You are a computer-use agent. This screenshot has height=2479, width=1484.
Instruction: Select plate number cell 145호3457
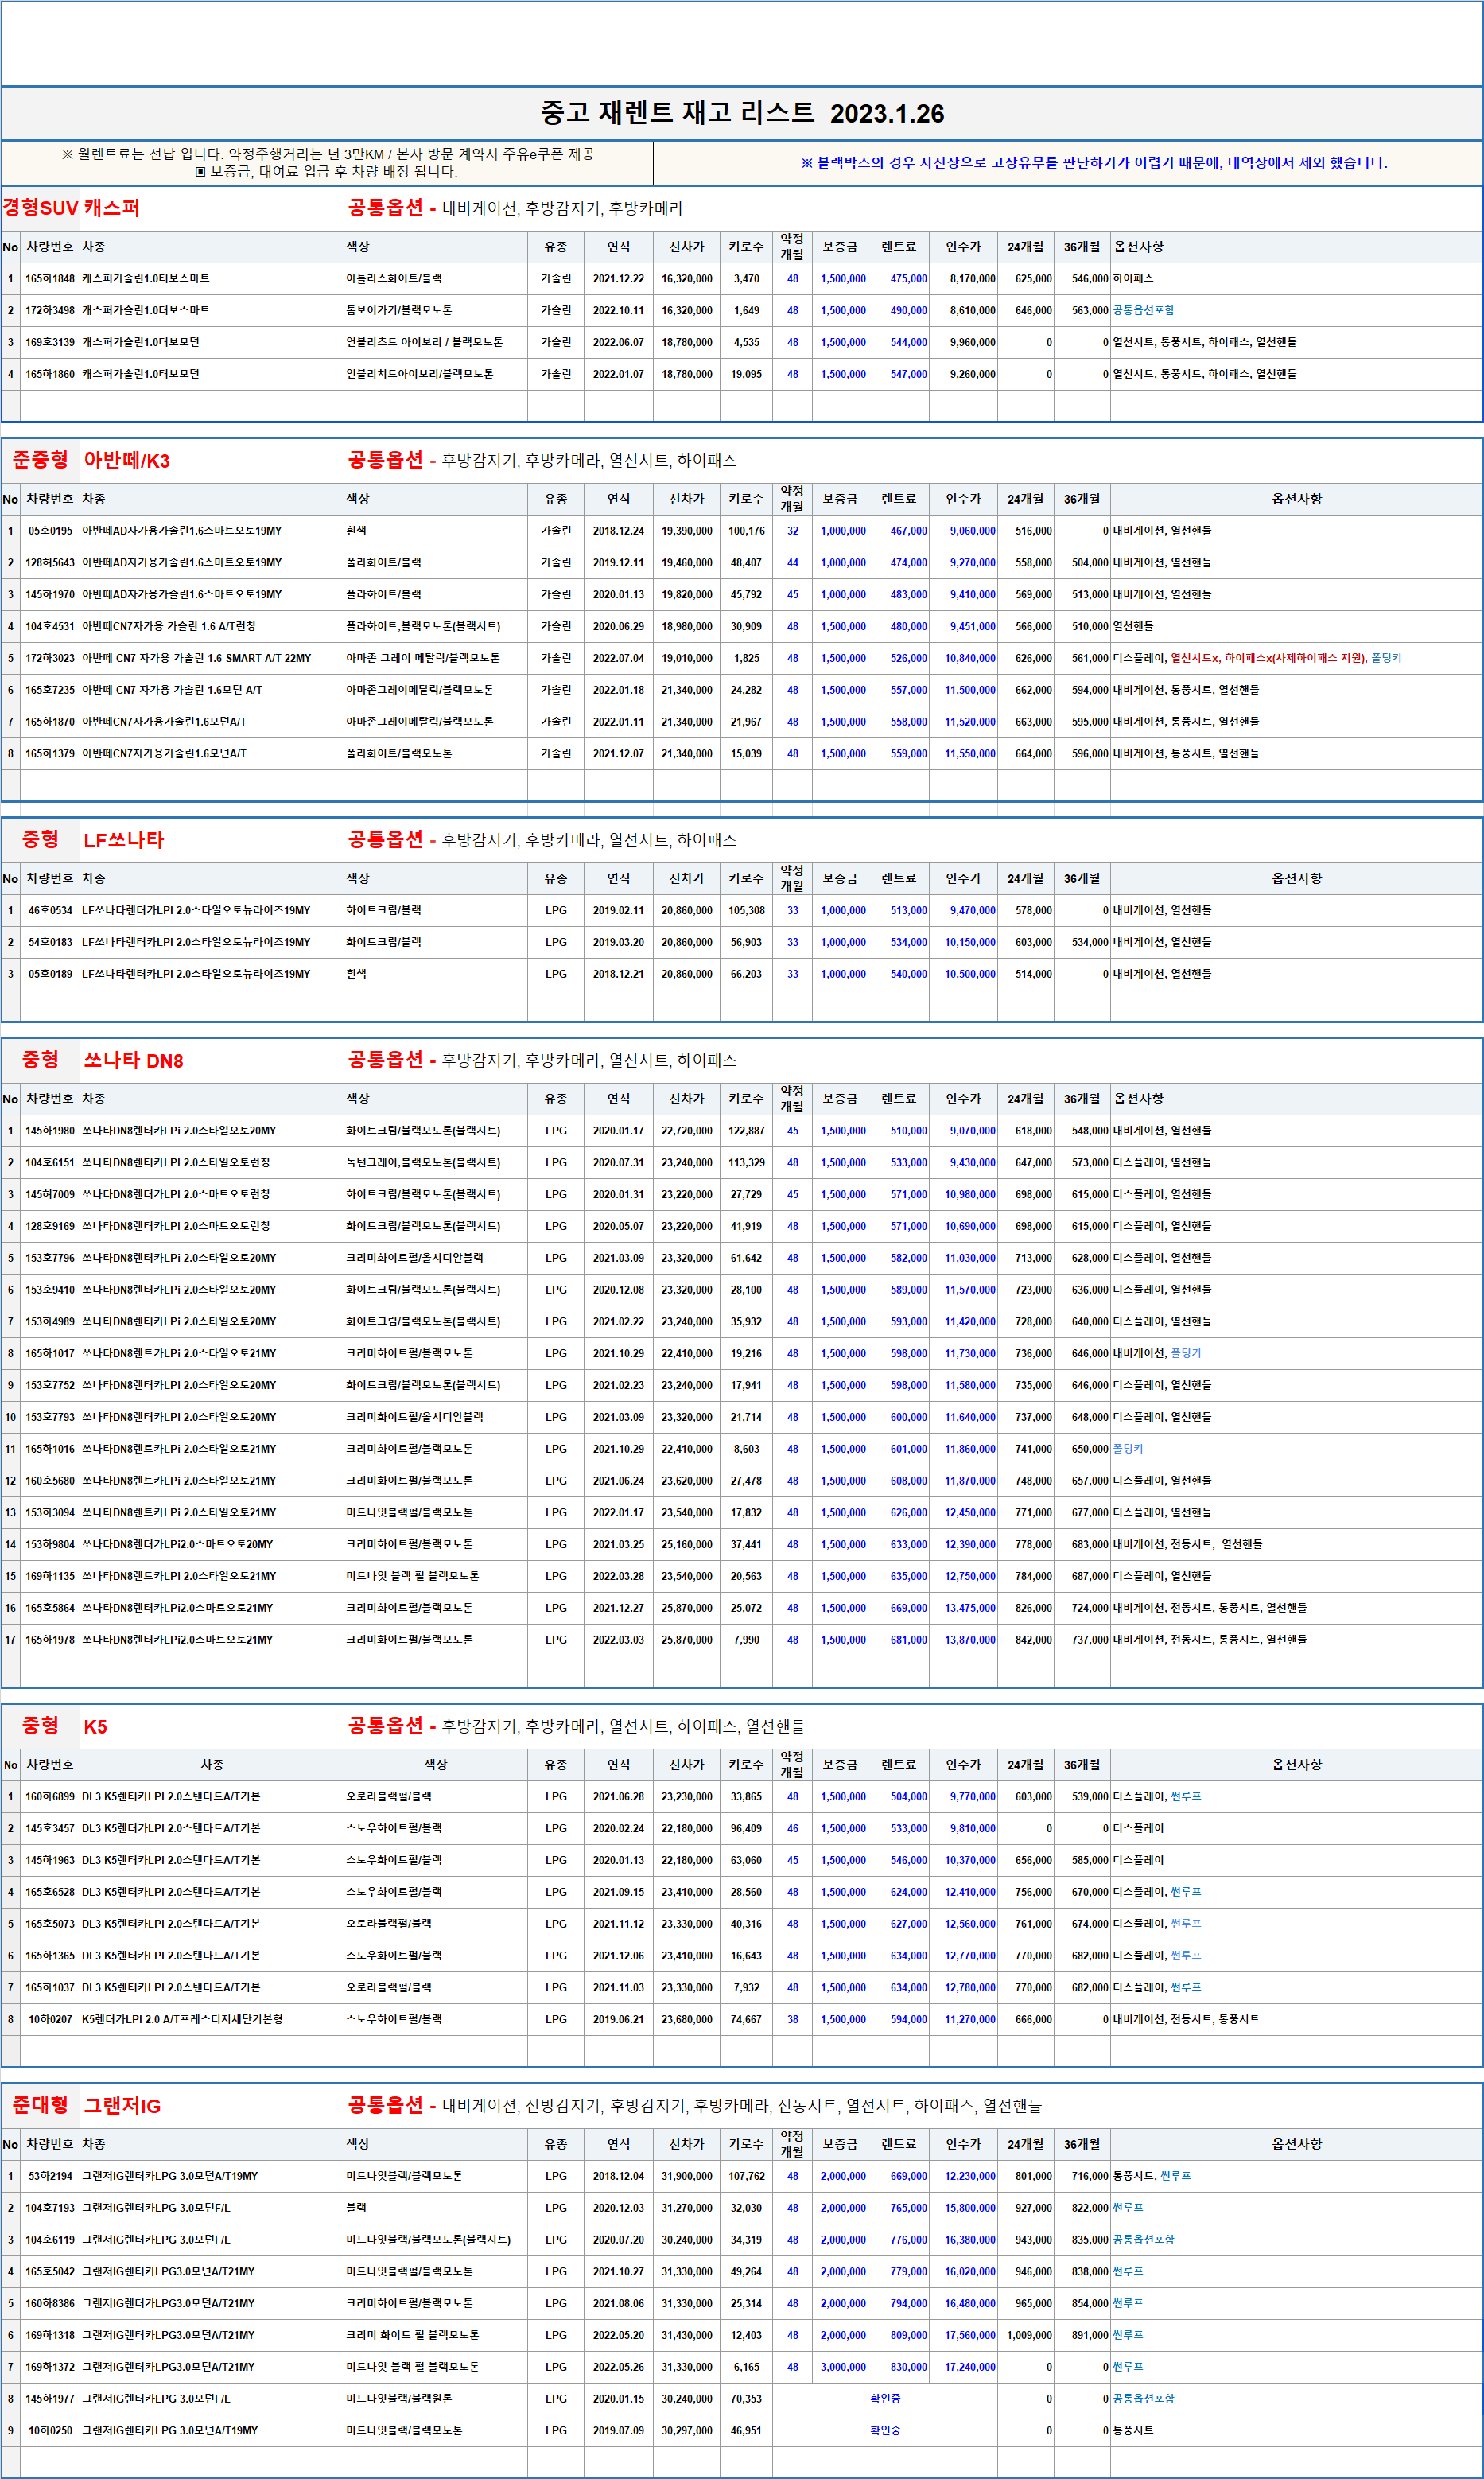50,1829
